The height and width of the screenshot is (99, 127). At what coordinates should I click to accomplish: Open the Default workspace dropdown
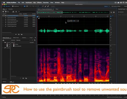point(107,6)
